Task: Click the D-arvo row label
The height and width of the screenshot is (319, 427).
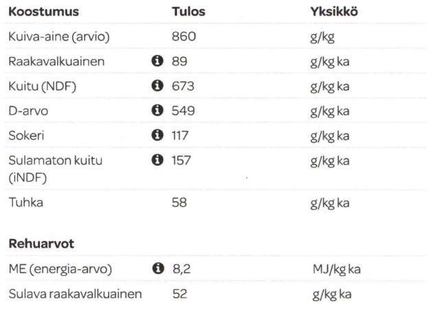Action: coord(26,111)
